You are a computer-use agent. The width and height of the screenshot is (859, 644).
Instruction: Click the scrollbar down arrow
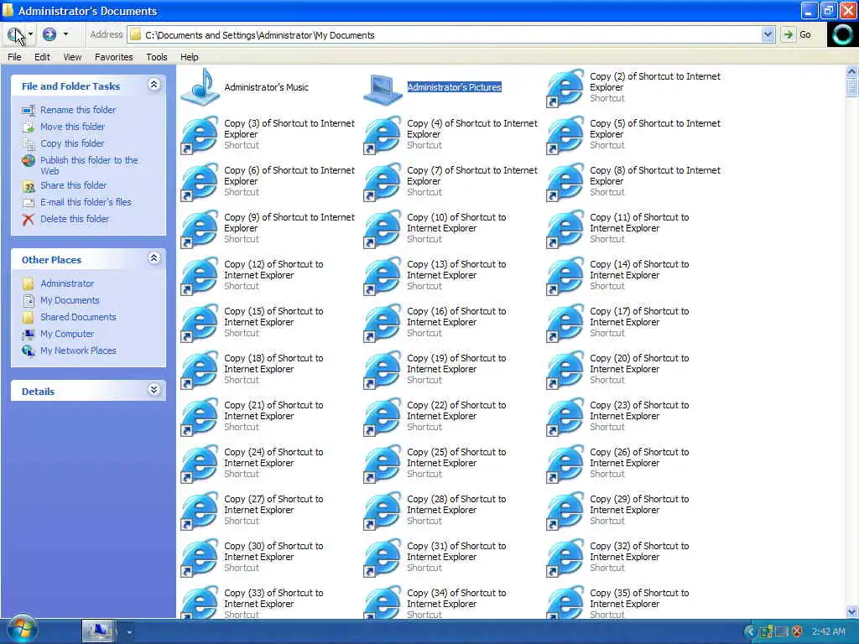tap(852, 611)
